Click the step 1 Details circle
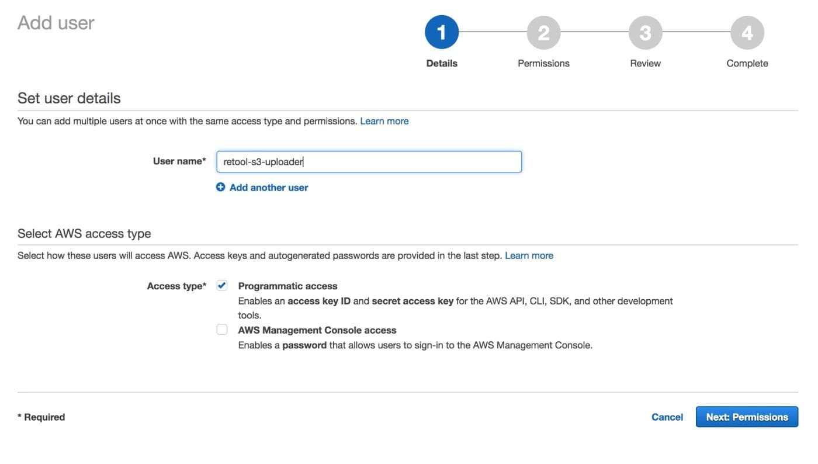 [x=442, y=32]
